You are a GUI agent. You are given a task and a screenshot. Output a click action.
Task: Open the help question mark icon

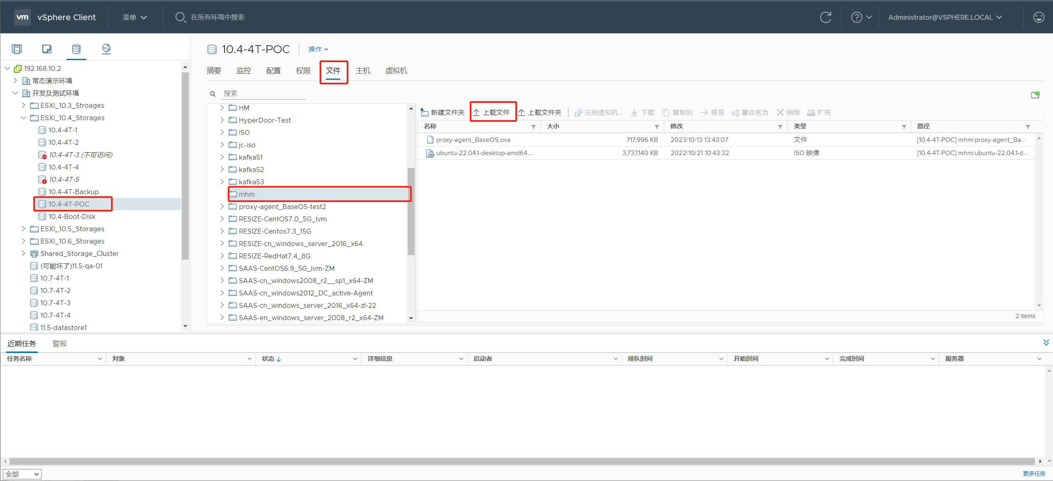pyautogui.click(x=856, y=17)
